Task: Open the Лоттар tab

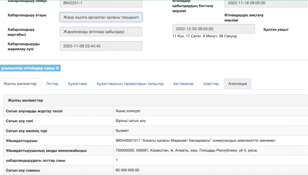Action: pyautogui.click(x=52, y=84)
